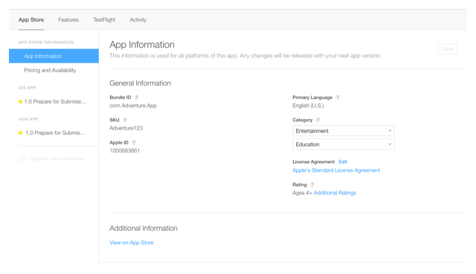Screen dimensions: 476x274
Task: Switch to the Features tab
Action: tap(68, 20)
